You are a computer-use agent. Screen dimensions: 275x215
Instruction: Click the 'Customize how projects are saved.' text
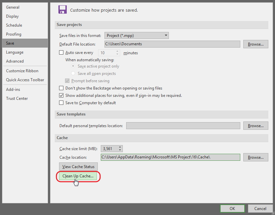tap(104, 10)
